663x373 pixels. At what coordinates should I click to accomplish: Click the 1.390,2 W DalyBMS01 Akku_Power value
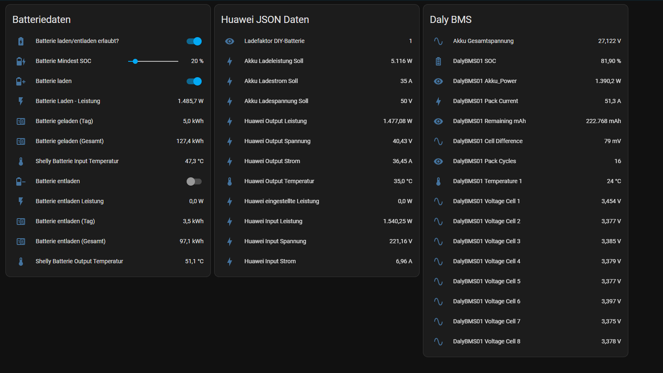click(608, 81)
